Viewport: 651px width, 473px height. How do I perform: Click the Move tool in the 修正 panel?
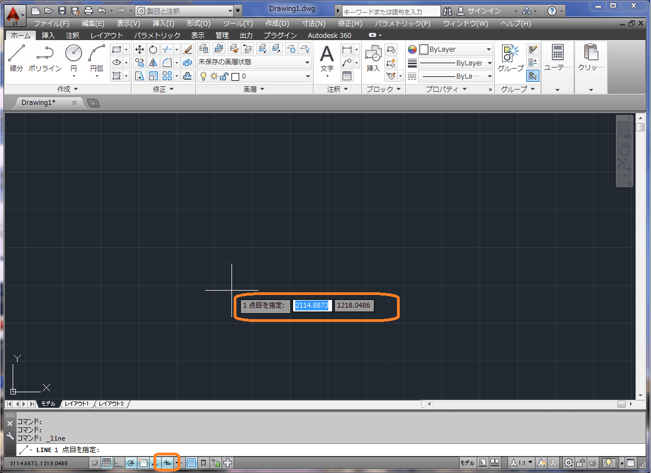coord(140,50)
